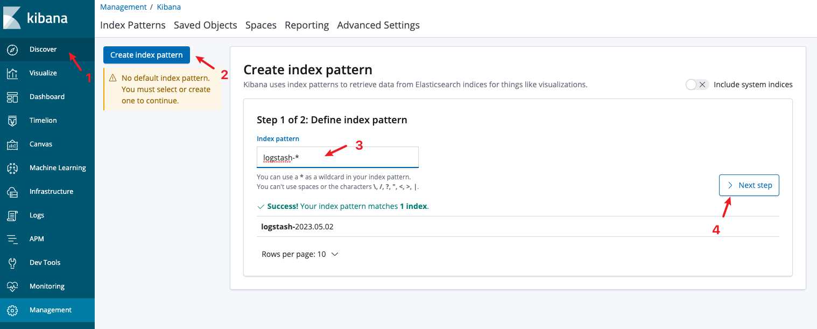Open Timelion icon in sidebar
This screenshot has height=329, width=817.
click(12, 121)
